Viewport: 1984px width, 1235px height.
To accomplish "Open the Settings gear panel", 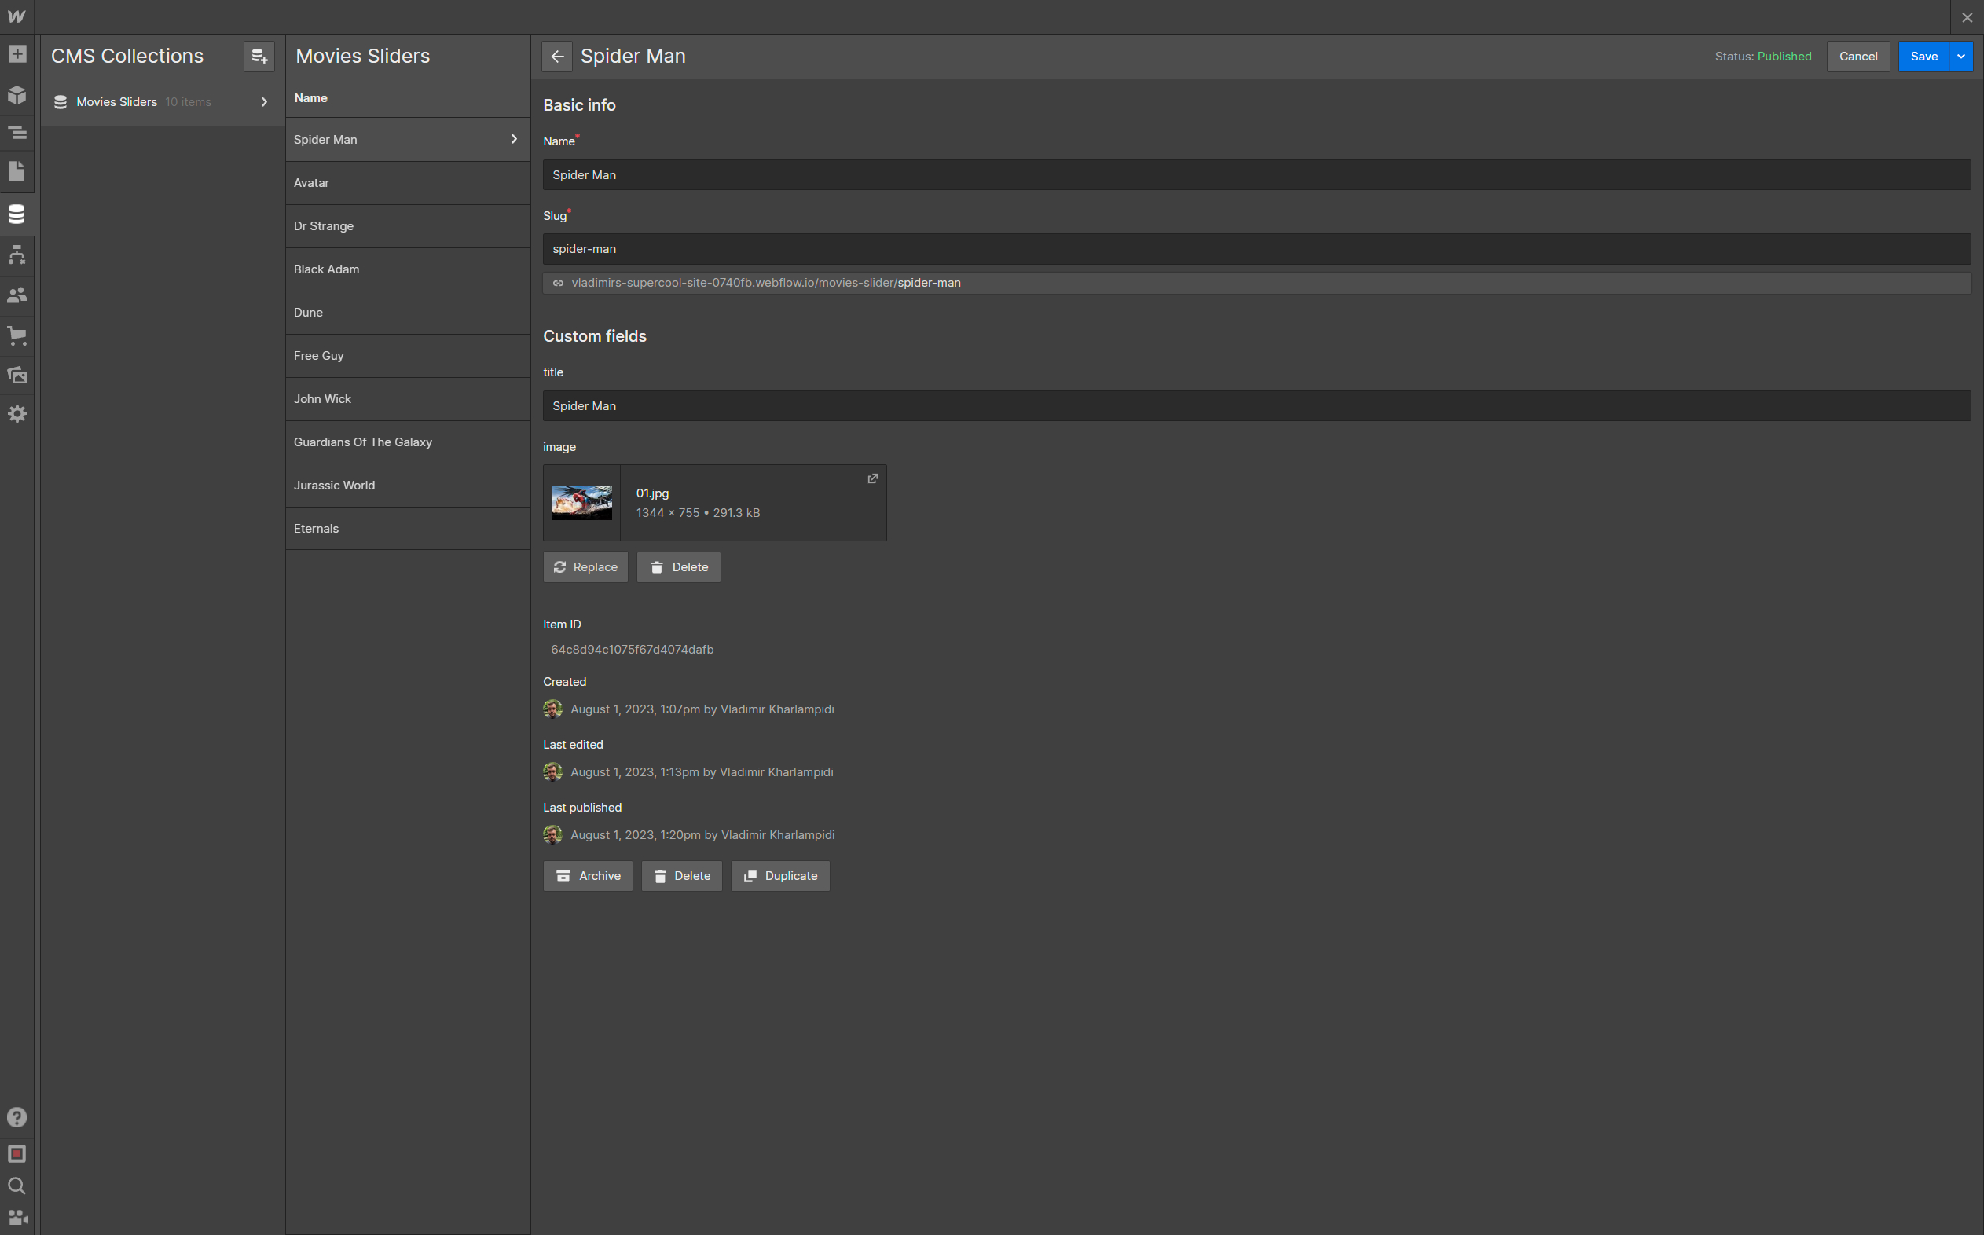I will point(17,414).
